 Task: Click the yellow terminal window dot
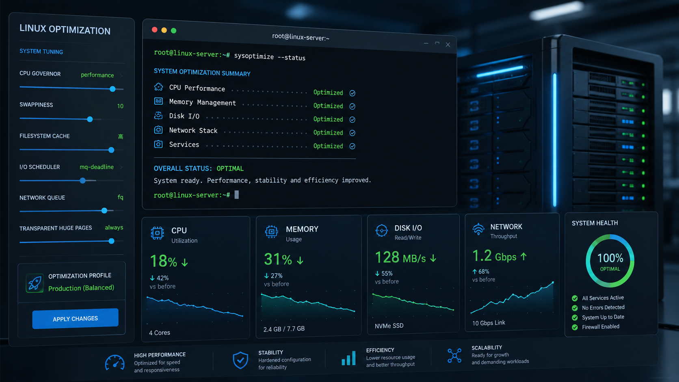click(x=164, y=30)
